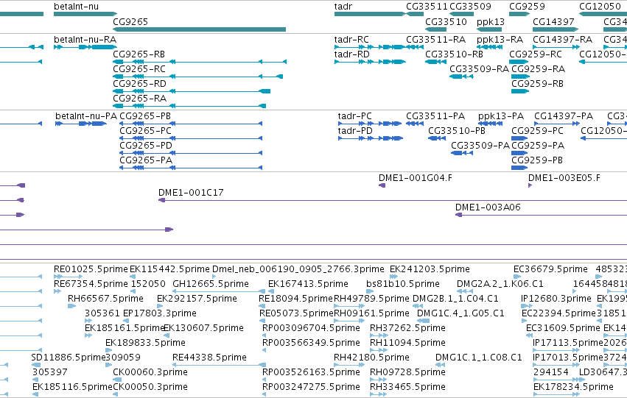Select protein CG9259-PB
Screen dimensions: 627x398
519,168
